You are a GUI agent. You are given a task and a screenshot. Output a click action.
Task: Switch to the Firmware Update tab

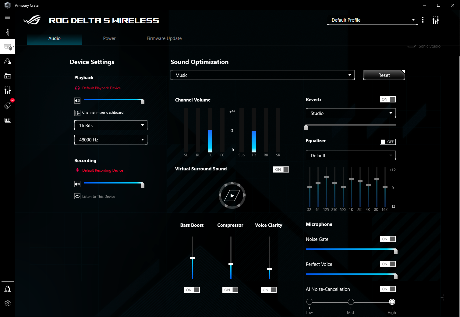[x=164, y=38]
